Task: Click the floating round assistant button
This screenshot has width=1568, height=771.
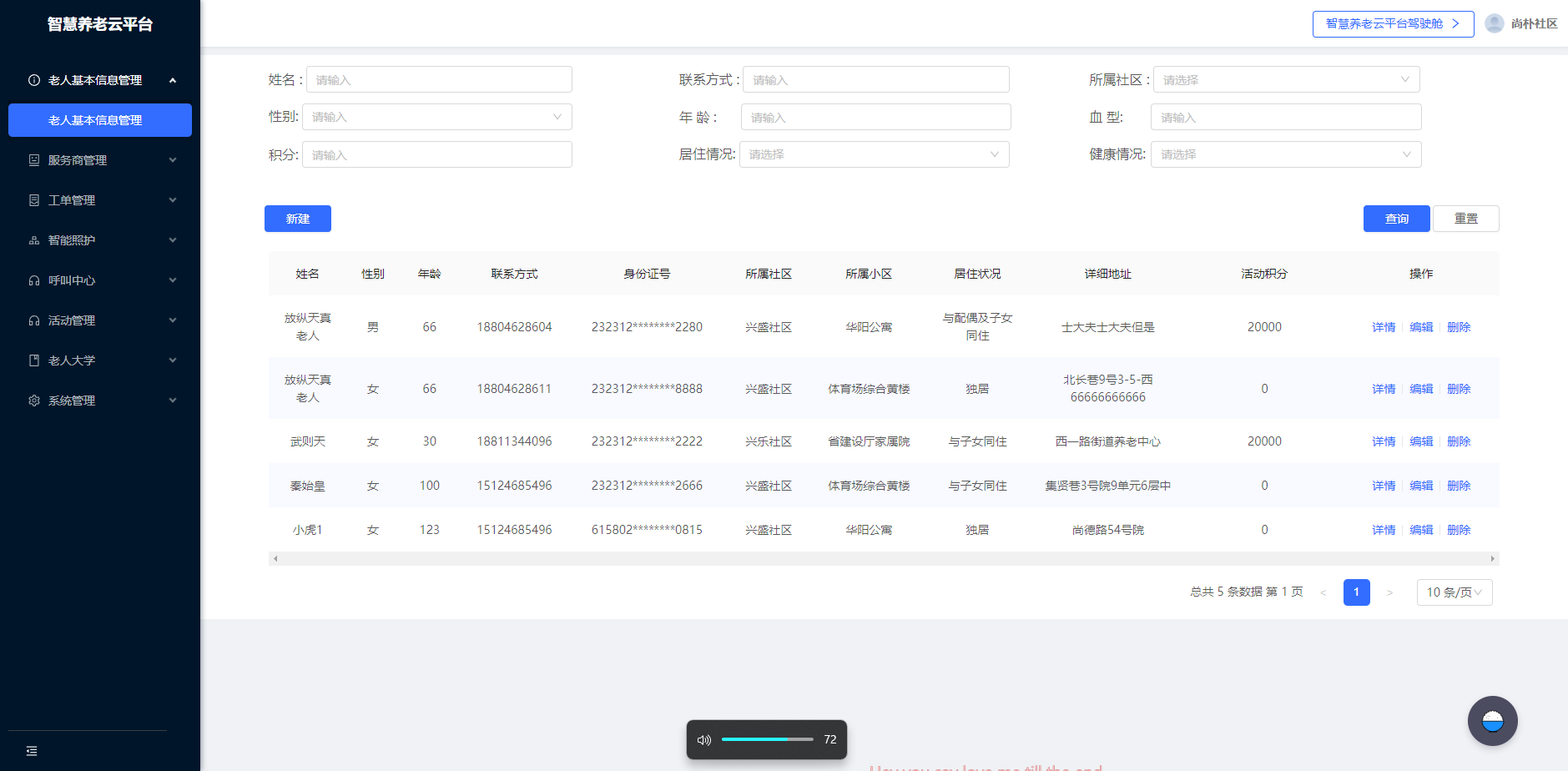Action: 1492,721
